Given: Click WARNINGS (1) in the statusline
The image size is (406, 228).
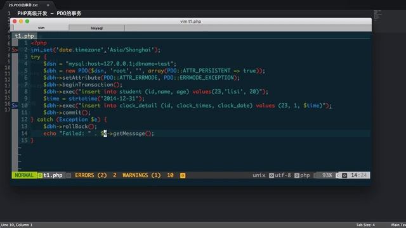Looking at the screenshot, I should (x=141, y=175).
